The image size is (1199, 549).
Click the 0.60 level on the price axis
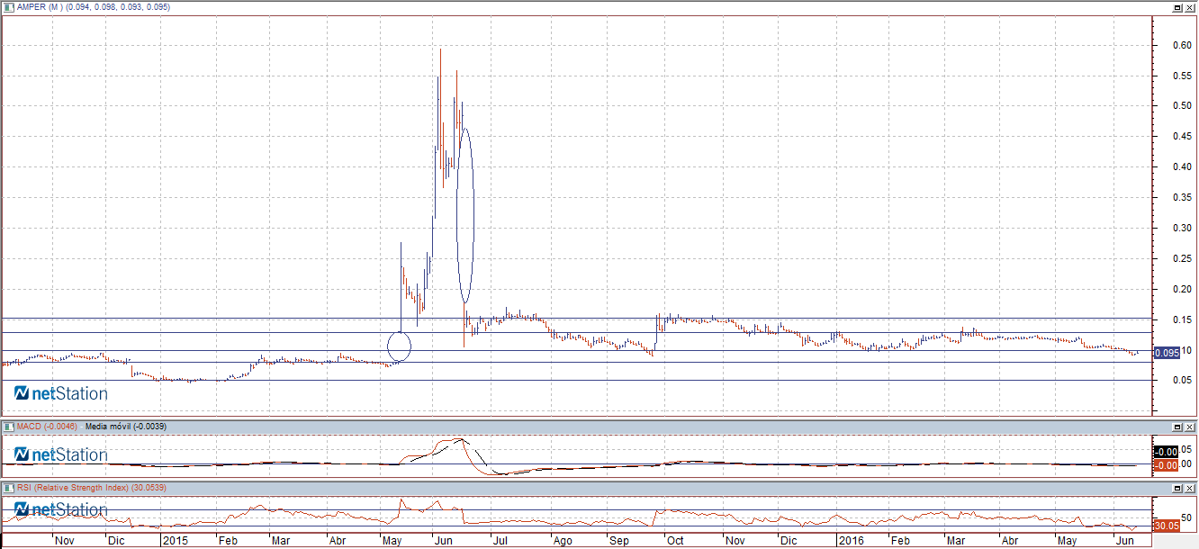coord(1176,45)
